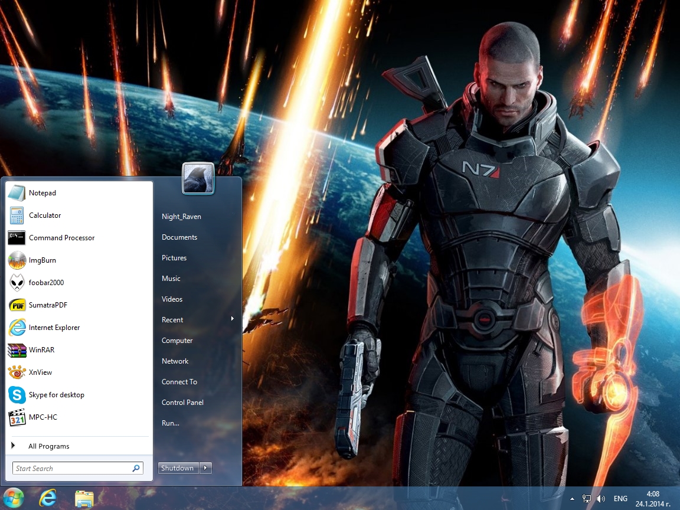Open Night_Raven user folder
The width and height of the screenshot is (680, 510).
[181, 217]
